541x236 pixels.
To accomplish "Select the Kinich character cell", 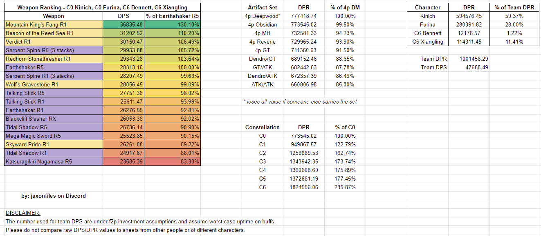I will click(x=427, y=16).
